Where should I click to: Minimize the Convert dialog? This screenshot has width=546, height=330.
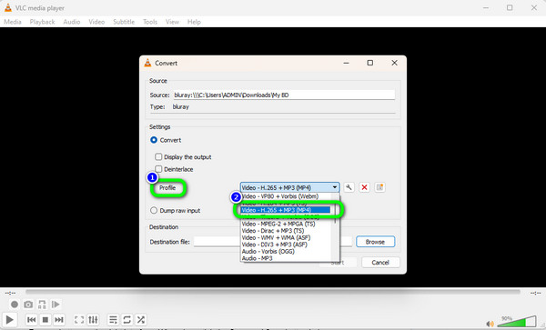[346, 63]
